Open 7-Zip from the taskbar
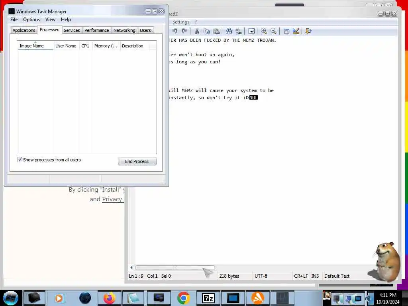 [x=208, y=298]
